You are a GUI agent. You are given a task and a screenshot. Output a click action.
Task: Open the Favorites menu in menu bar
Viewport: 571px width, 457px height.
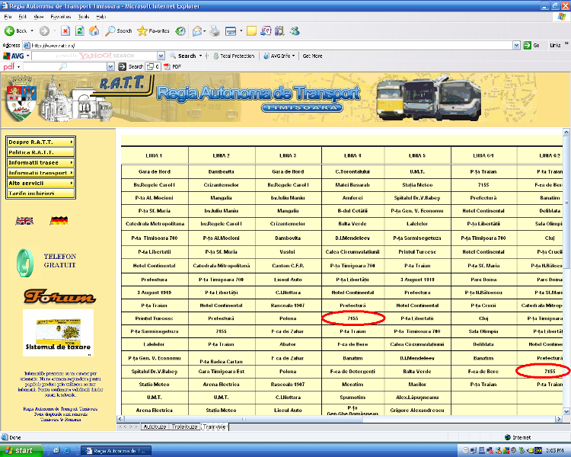click(x=61, y=16)
